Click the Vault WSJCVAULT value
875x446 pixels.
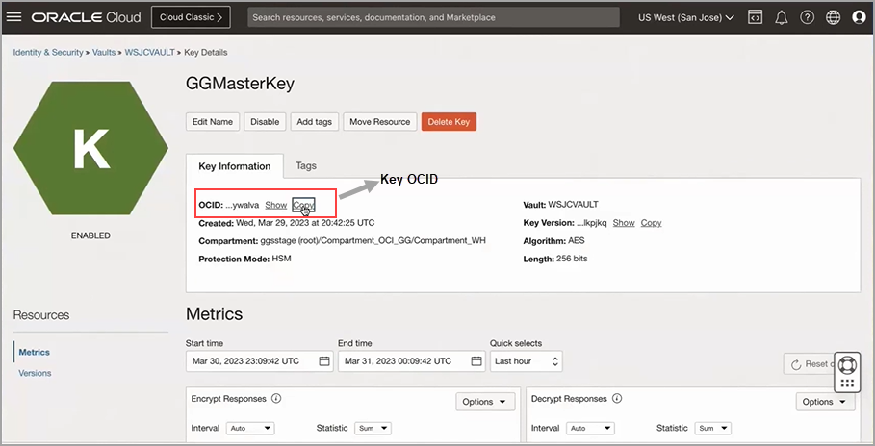(x=573, y=205)
